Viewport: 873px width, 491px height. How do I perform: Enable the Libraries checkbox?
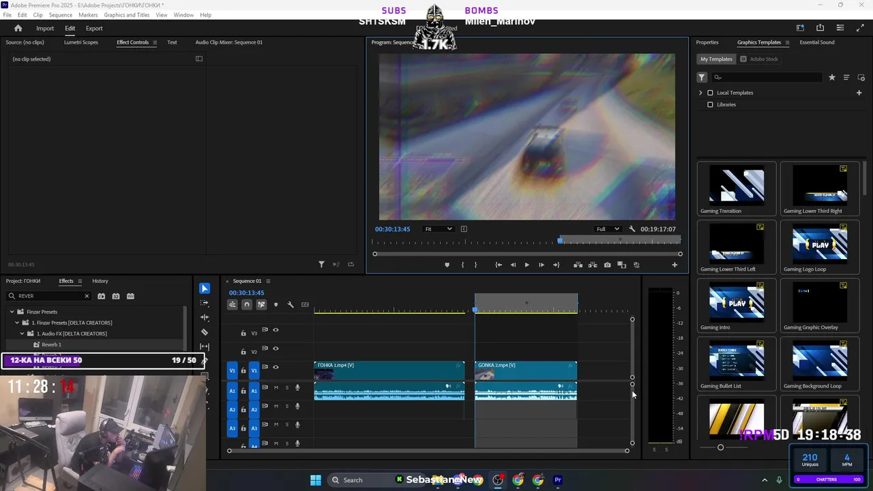(x=710, y=105)
